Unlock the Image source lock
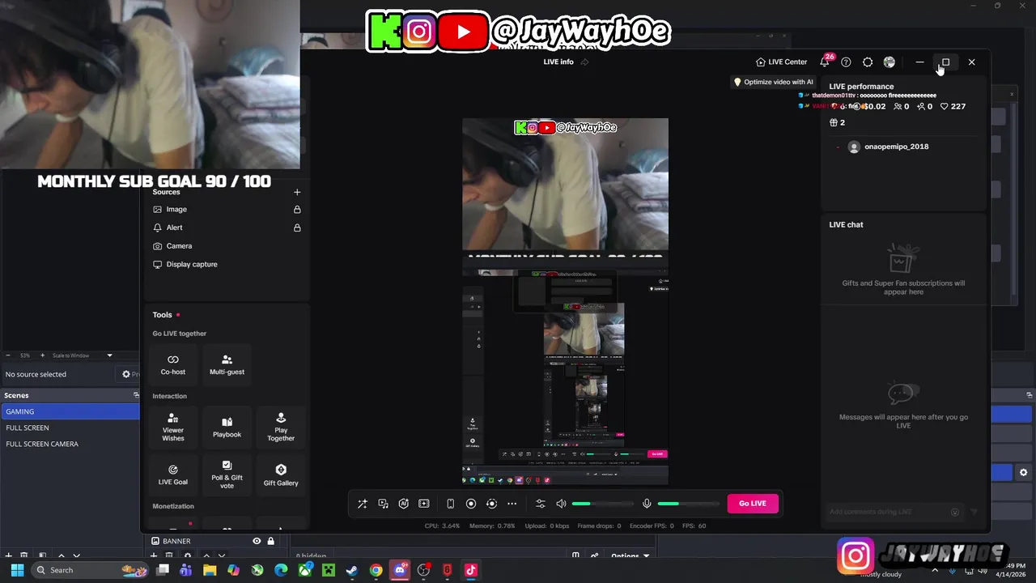 click(297, 209)
